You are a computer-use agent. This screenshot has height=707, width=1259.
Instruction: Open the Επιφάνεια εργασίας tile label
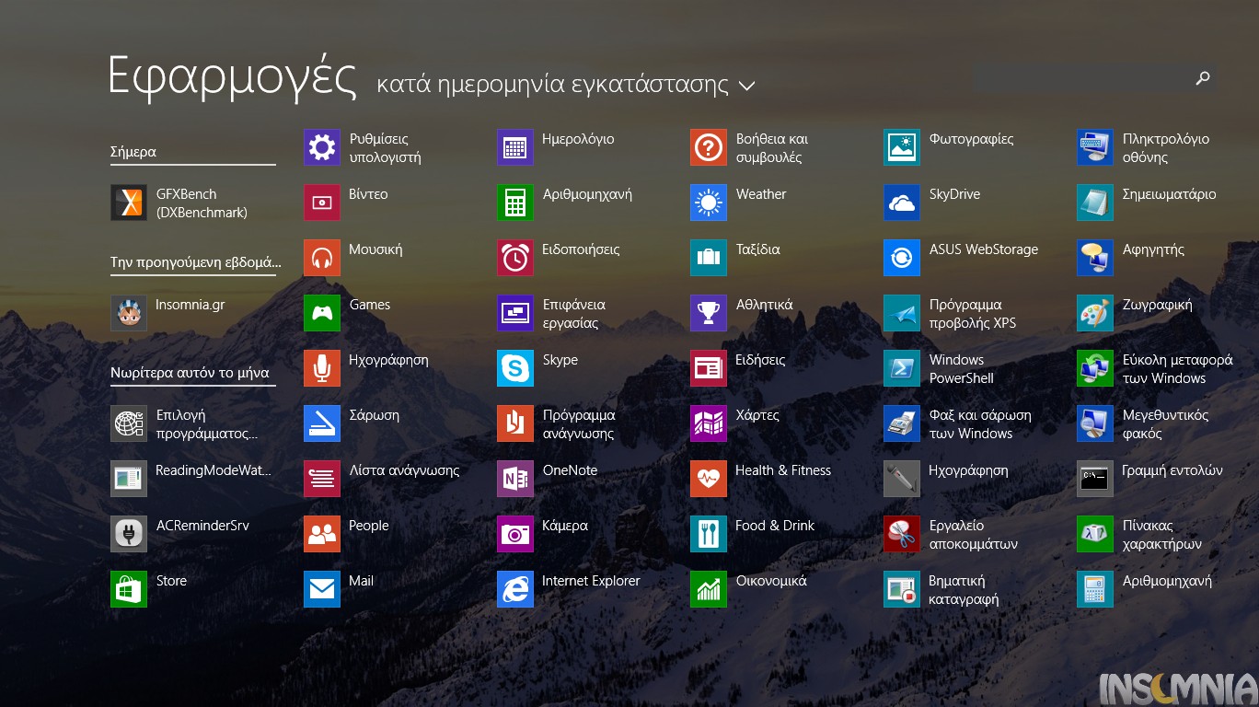[x=574, y=314]
